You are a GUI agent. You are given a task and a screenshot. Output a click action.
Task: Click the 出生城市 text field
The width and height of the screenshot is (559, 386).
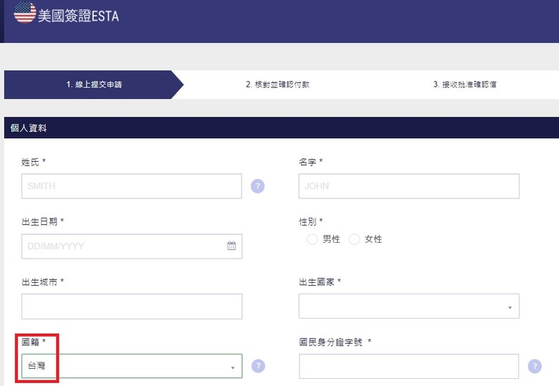click(x=132, y=307)
